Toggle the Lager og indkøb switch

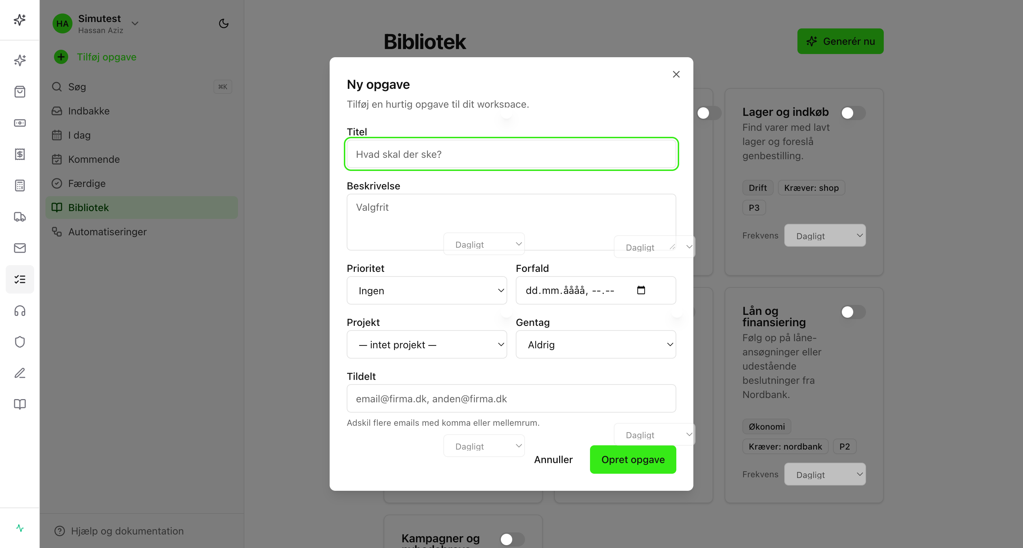(x=853, y=113)
